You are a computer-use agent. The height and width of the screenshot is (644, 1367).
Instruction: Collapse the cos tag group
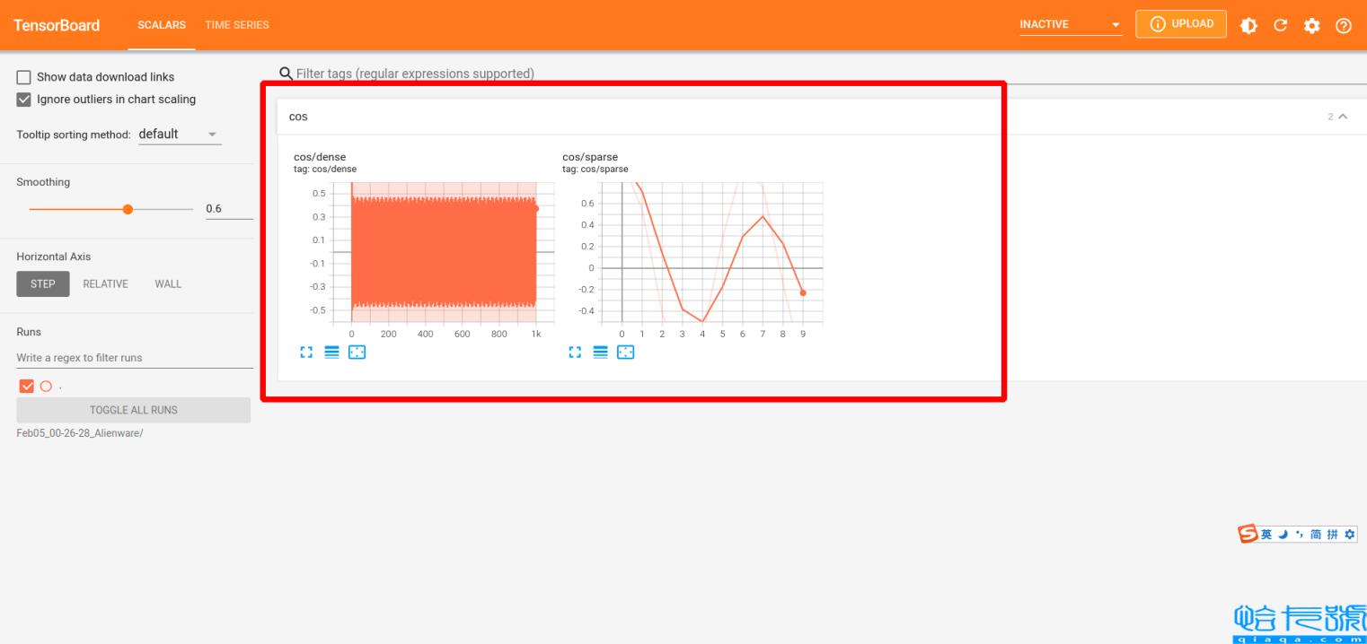click(1343, 117)
